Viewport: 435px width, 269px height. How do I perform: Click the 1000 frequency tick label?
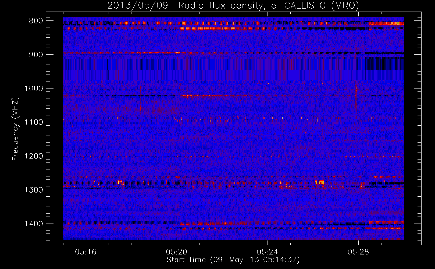34,89
